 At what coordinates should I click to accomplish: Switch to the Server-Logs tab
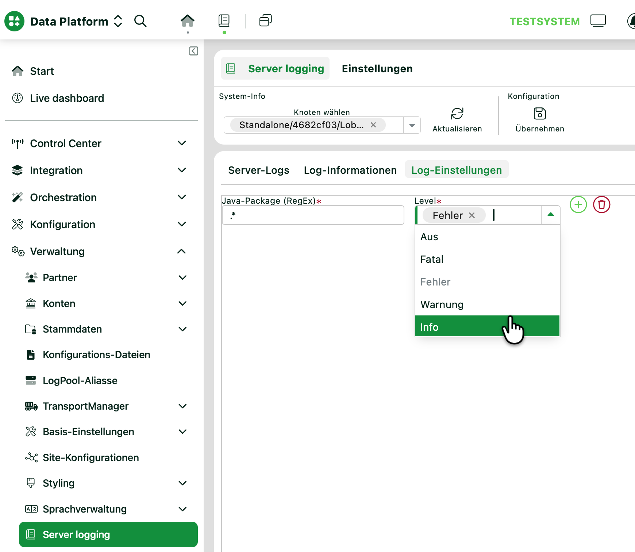pyautogui.click(x=259, y=170)
